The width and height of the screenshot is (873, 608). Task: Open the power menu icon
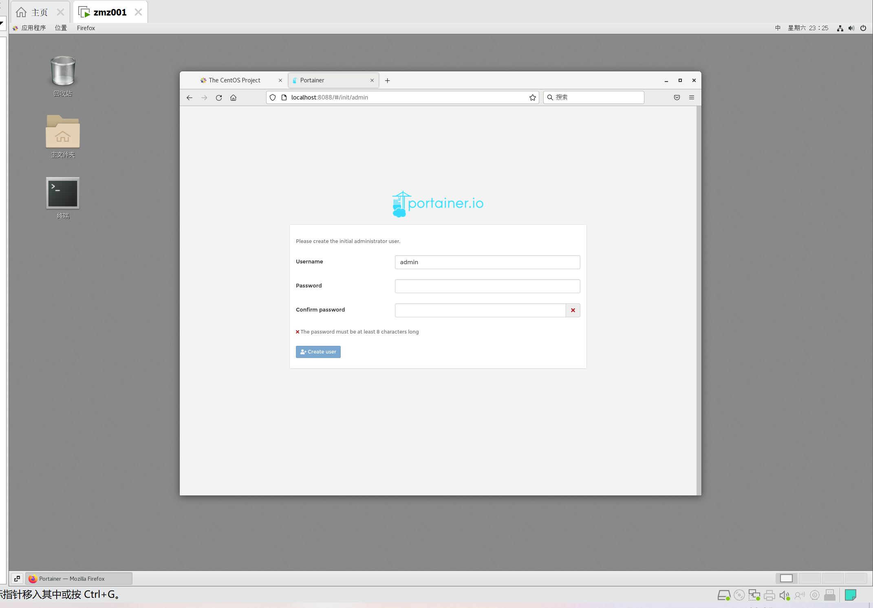(863, 28)
